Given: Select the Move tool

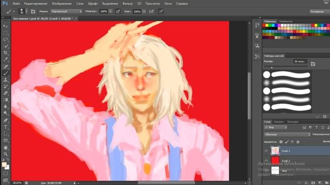Looking at the screenshot, I should [x=6, y=26].
